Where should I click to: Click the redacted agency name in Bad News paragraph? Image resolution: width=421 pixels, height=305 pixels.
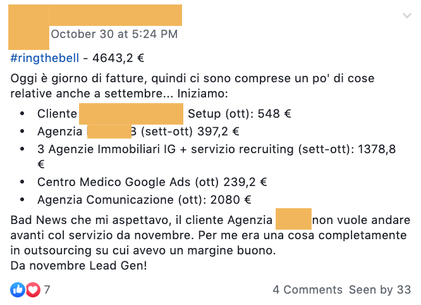[x=293, y=219]
